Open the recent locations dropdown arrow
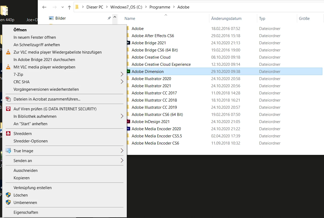324x218 pixels. pyautogui.click(x=63, y=7)
